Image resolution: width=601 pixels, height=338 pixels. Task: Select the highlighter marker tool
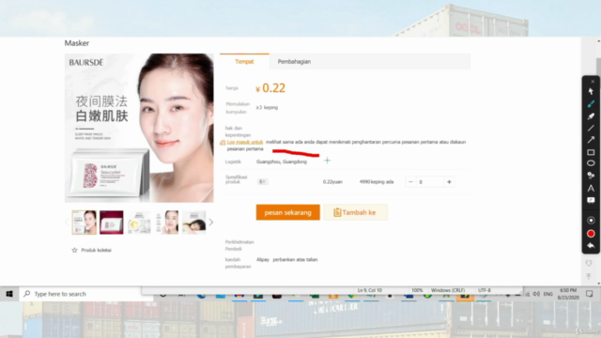[x=591, y=116]
